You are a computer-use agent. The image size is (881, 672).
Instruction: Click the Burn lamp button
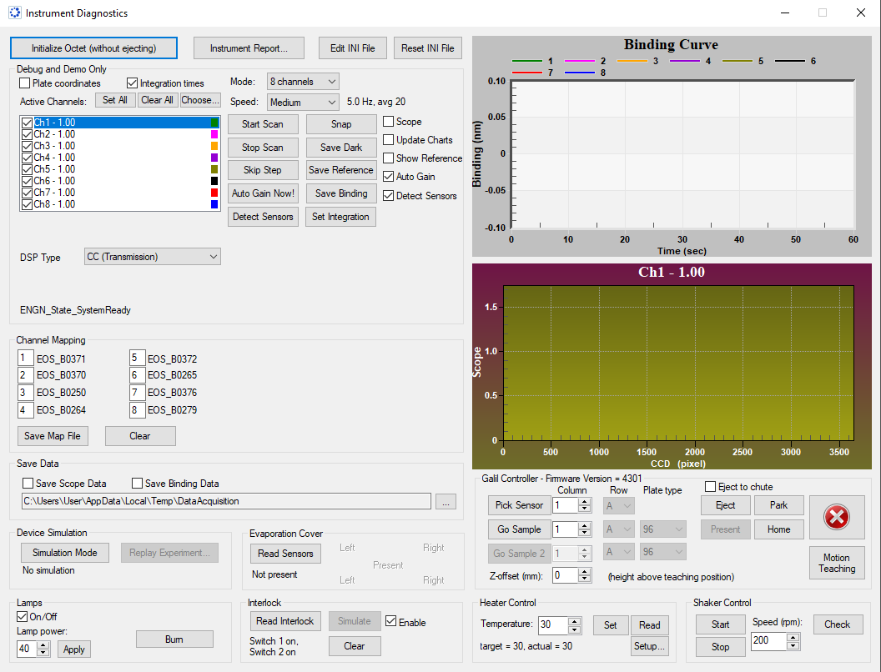click(x=174, y=639)
